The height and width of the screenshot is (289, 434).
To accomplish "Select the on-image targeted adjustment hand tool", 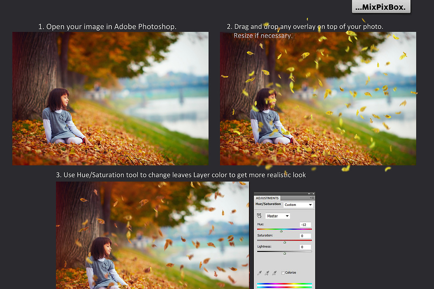I will point(259,216).
